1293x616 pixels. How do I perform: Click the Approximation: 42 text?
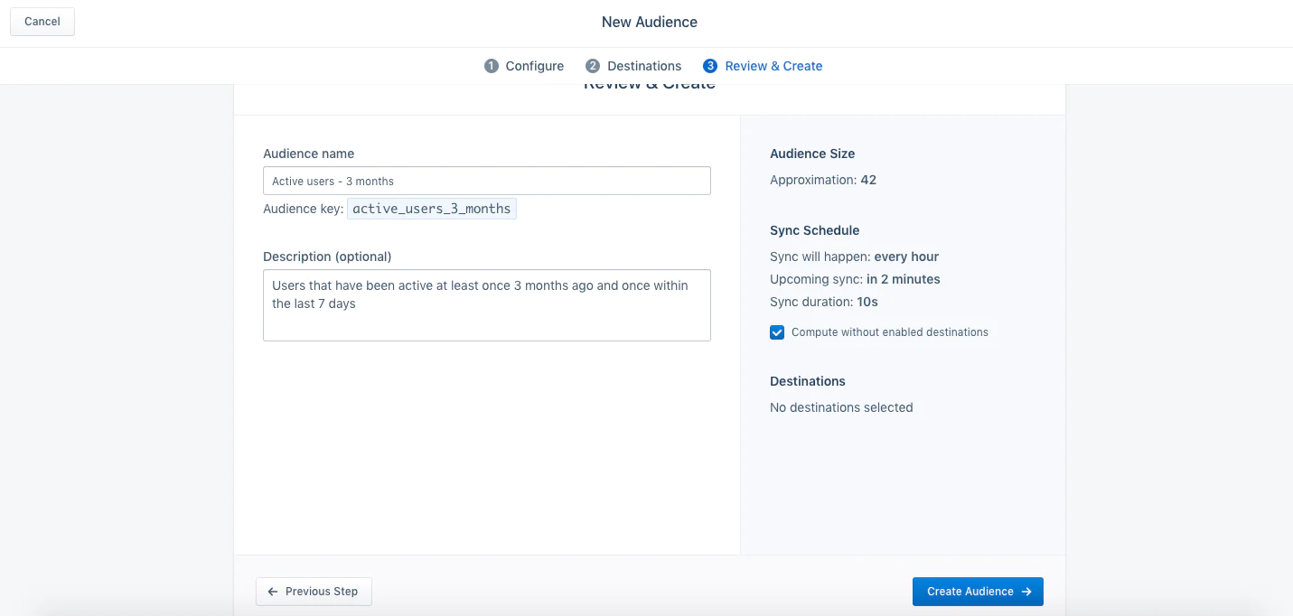[x=823, y=180]
